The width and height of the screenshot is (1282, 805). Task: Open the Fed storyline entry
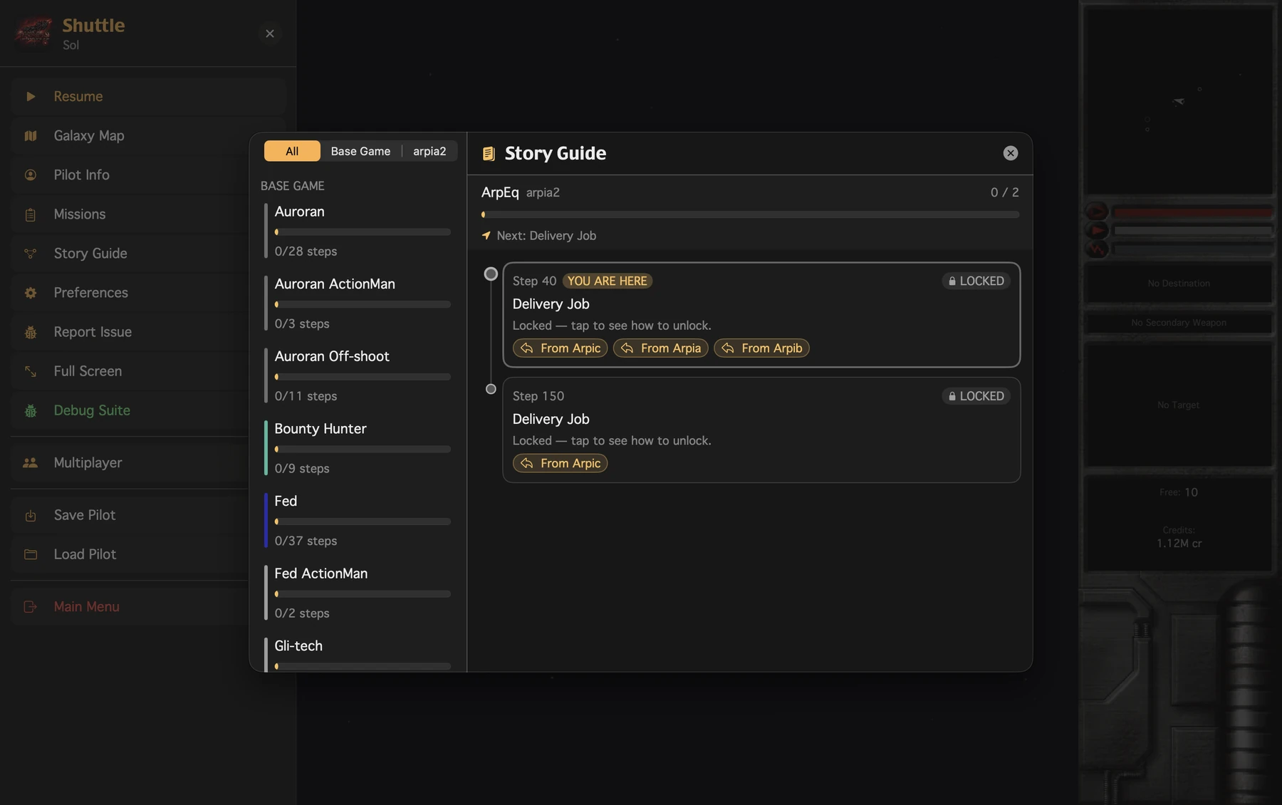point(358,520)
